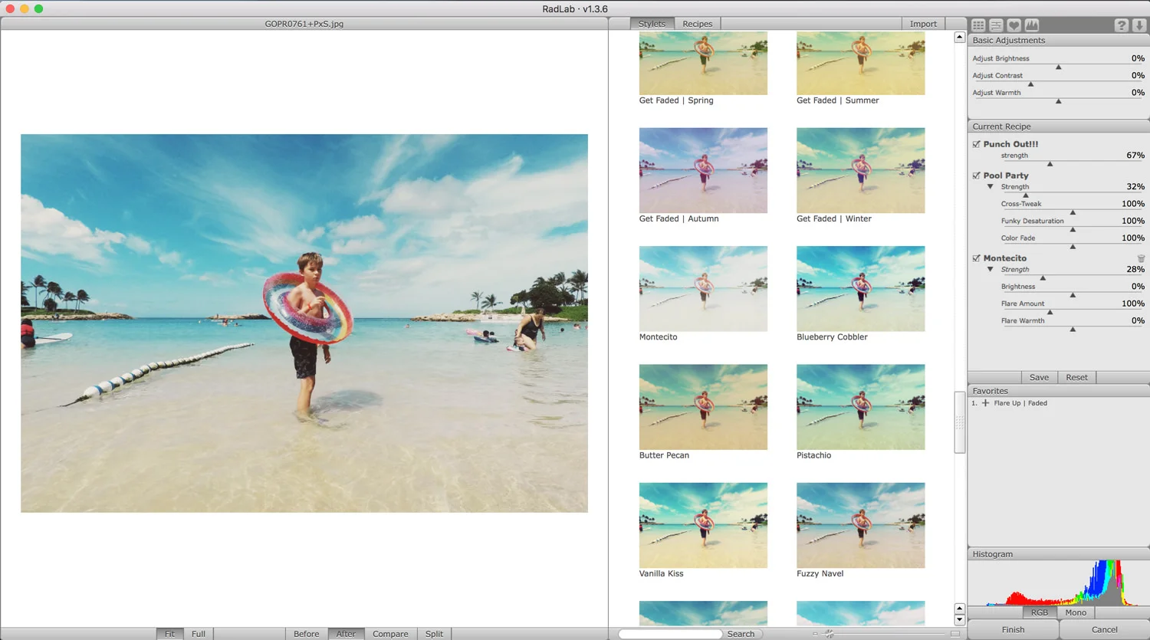Screen dimensions: 1150x640
Task: Click Montecito Strength slider handle
Action: (1043, 278)
